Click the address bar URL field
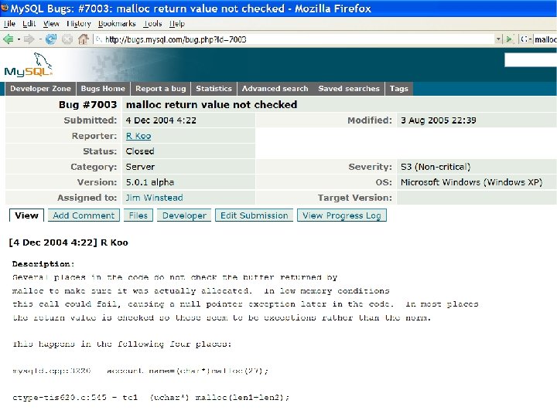Image resolution: width=557 pixels, height=417 pixels. pyautogui.click(x=295, y=39)
